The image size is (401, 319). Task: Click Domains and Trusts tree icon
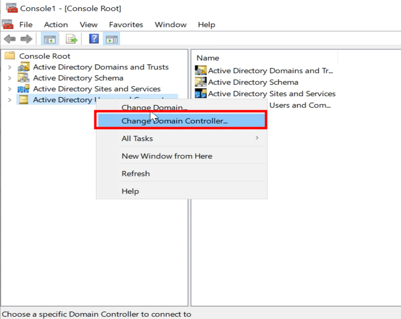point(24,67)
